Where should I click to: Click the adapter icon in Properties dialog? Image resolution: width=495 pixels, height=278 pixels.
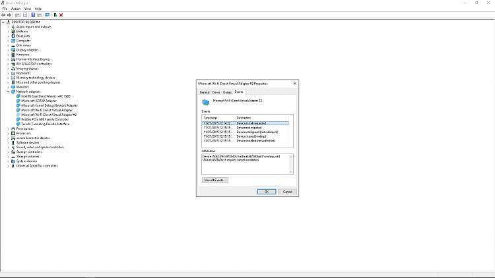click(206, 102)
